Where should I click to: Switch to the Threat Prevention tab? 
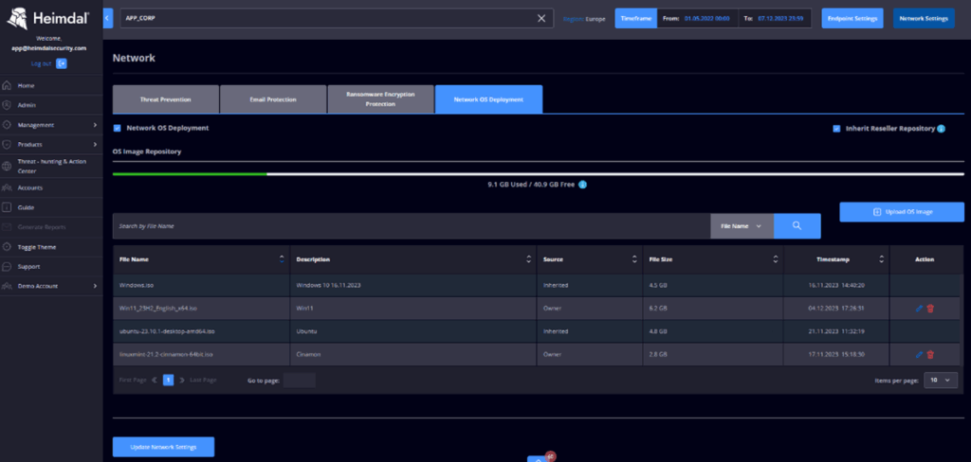(165, 98)
